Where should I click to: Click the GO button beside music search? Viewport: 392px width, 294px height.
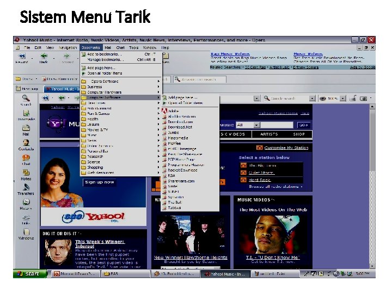(304, 125)
